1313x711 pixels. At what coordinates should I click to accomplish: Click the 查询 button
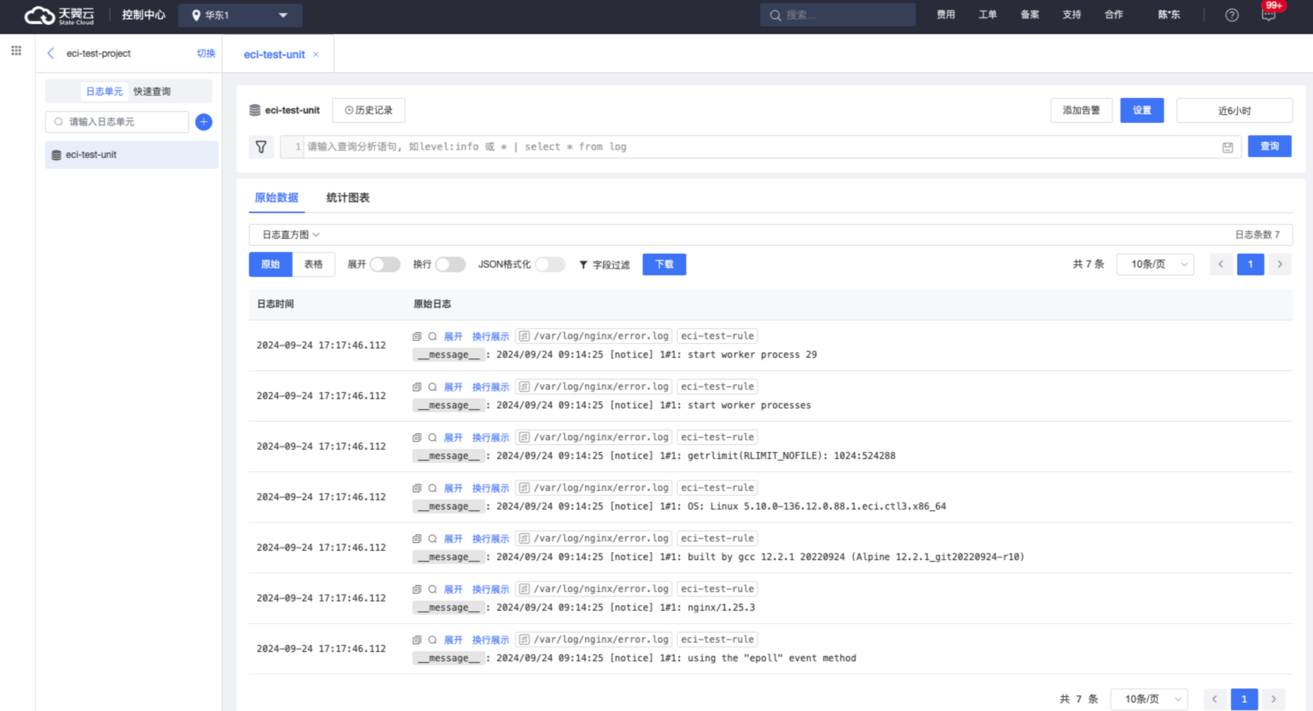[1269, 146]
